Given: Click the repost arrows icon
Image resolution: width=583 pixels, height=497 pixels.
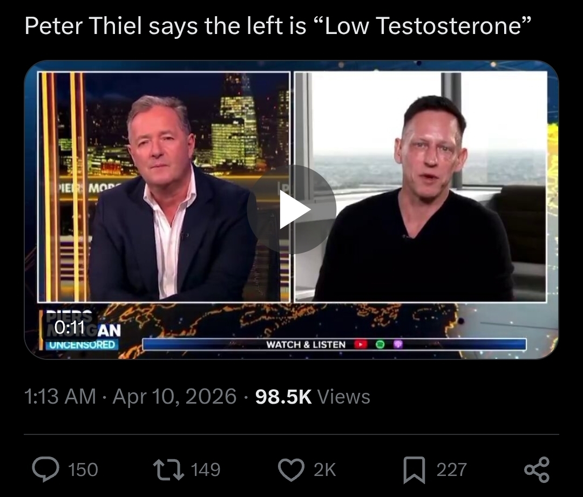Looking at the screenshot, I should (169, 469).
